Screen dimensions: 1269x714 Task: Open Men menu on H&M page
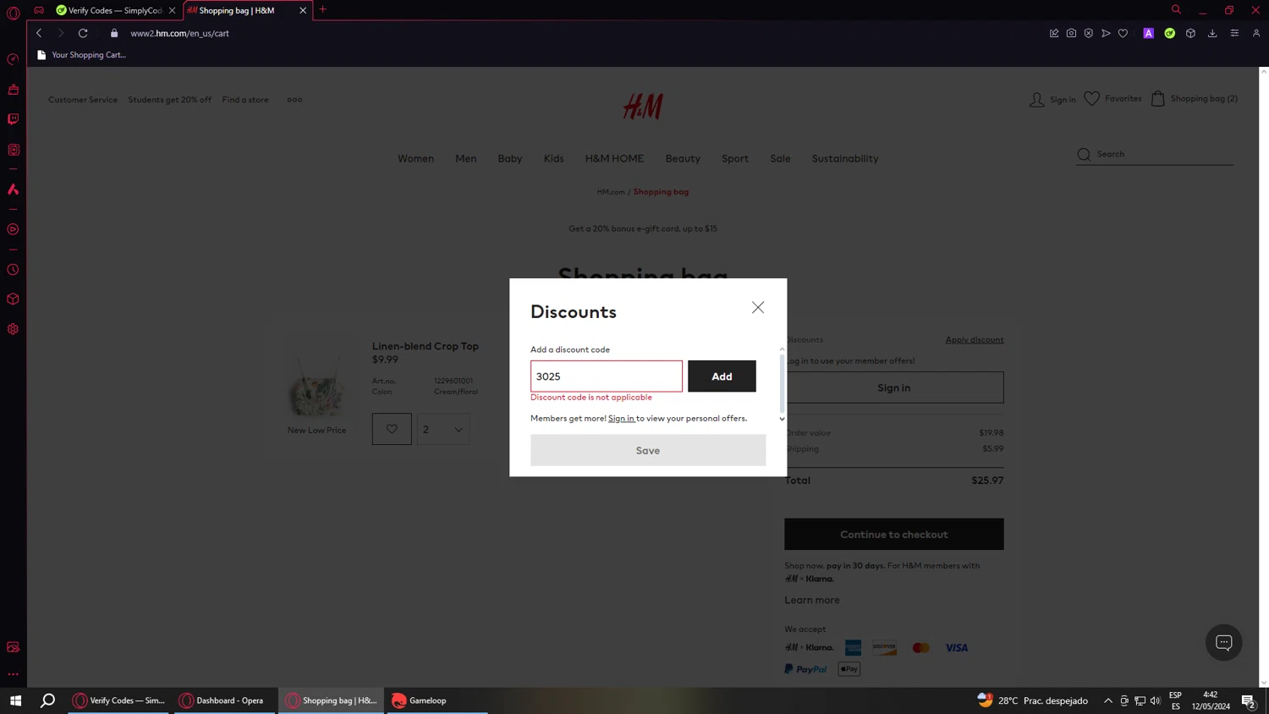[x=465, y=158]
